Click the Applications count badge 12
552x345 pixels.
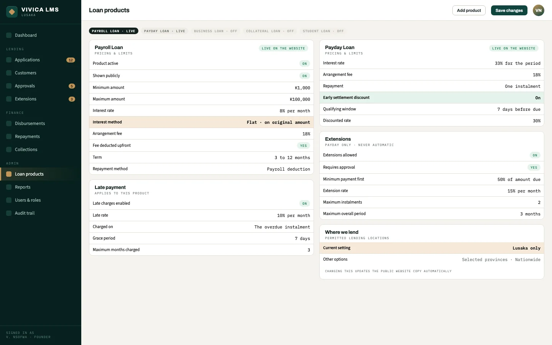point(71,60)
